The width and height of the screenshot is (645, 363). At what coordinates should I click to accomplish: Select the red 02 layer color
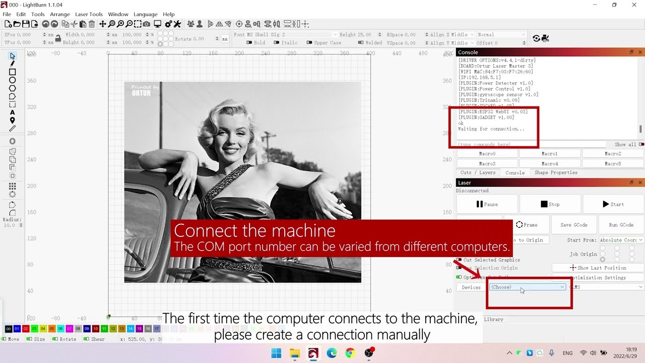26,329
